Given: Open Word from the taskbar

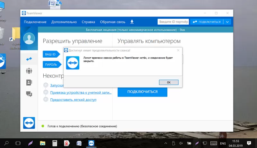Looking at the screenshot, I should pos(79,143).
